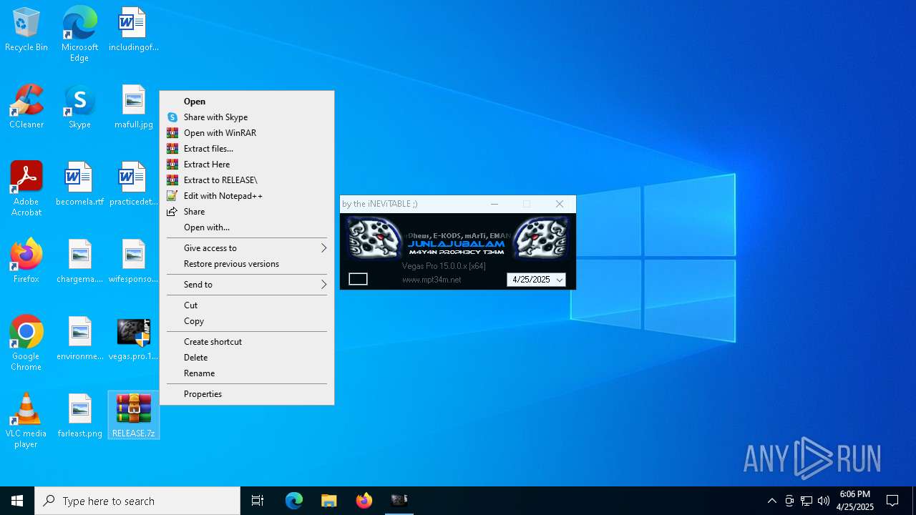Click the www.mpt34m.net link
This screenshot has width=916, height=515.
432,280
